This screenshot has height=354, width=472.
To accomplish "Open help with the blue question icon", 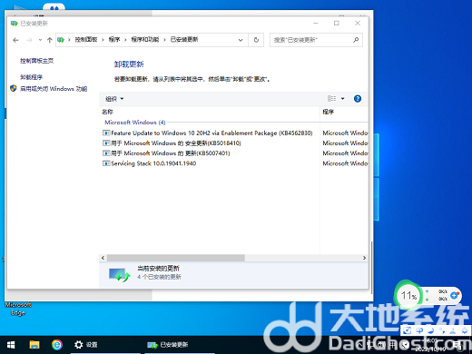I will 358,99.
